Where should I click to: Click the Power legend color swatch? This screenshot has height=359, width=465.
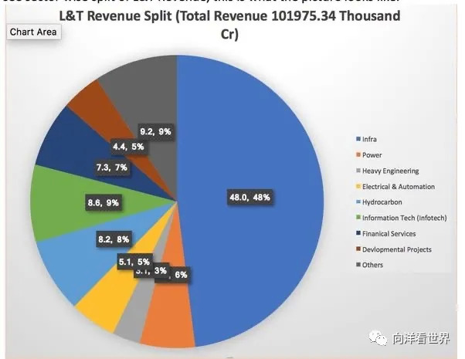point(358,154)
